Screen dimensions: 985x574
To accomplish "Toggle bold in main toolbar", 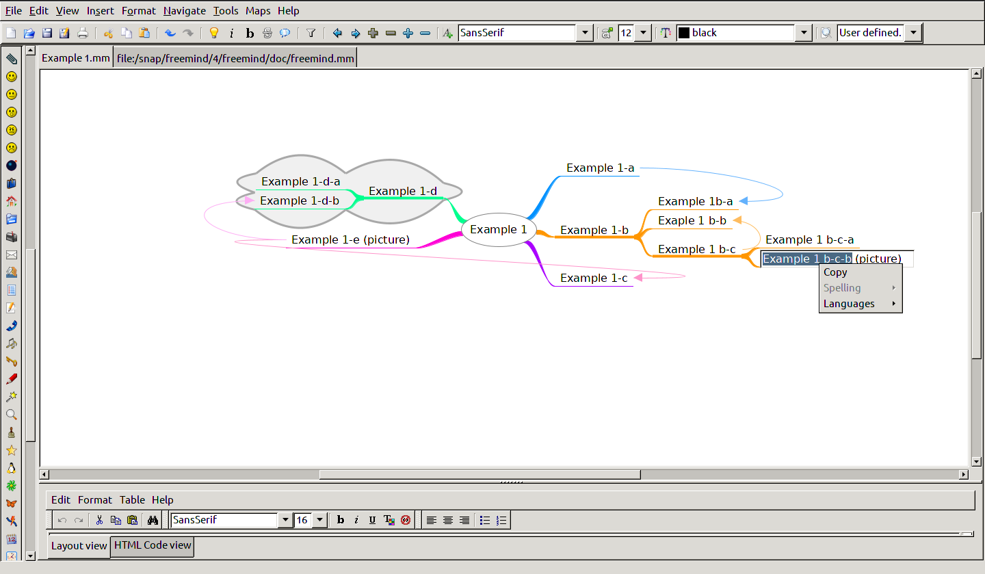I will click(249, 33).
